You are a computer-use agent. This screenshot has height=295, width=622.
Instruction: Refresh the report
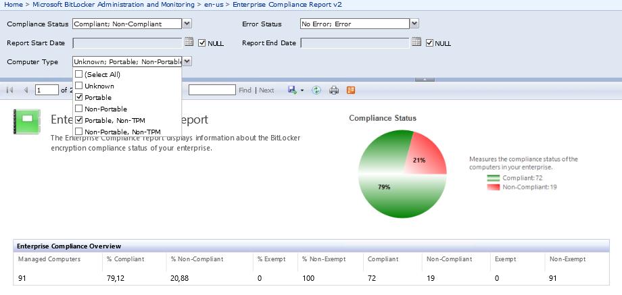click(x=316, y=90)
